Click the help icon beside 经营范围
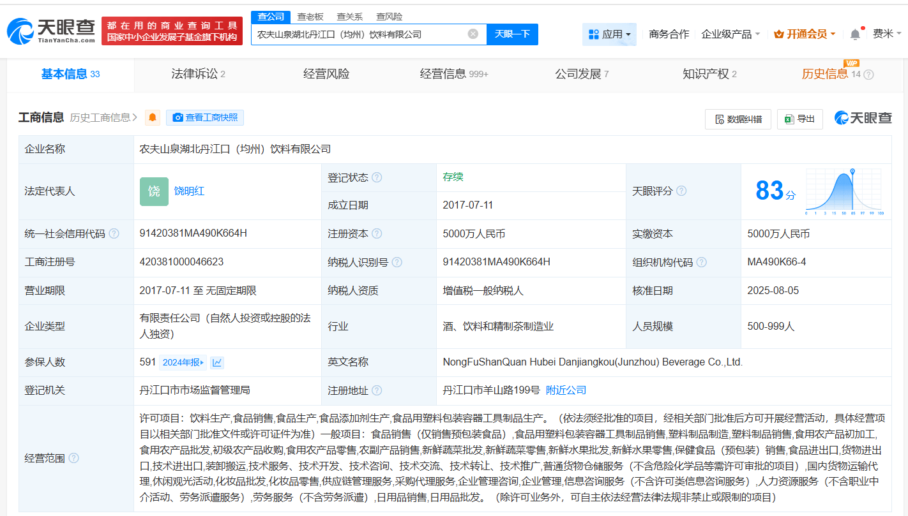 coord(73,458)
